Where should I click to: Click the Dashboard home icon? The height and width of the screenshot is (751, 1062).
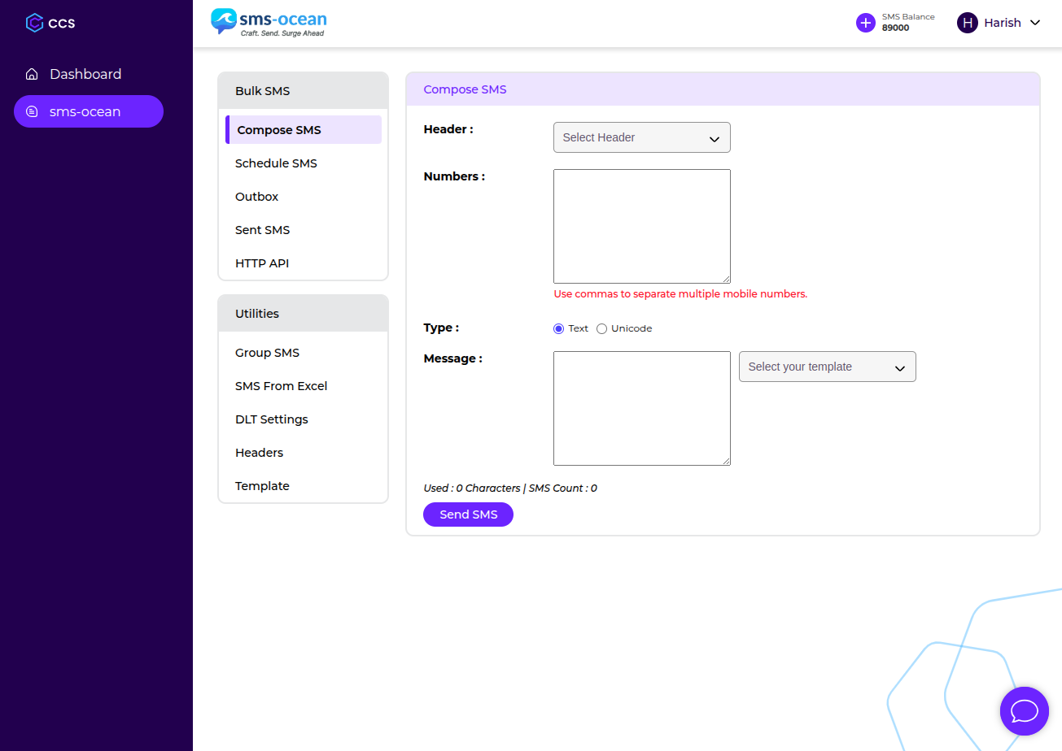tap(32, 75)
